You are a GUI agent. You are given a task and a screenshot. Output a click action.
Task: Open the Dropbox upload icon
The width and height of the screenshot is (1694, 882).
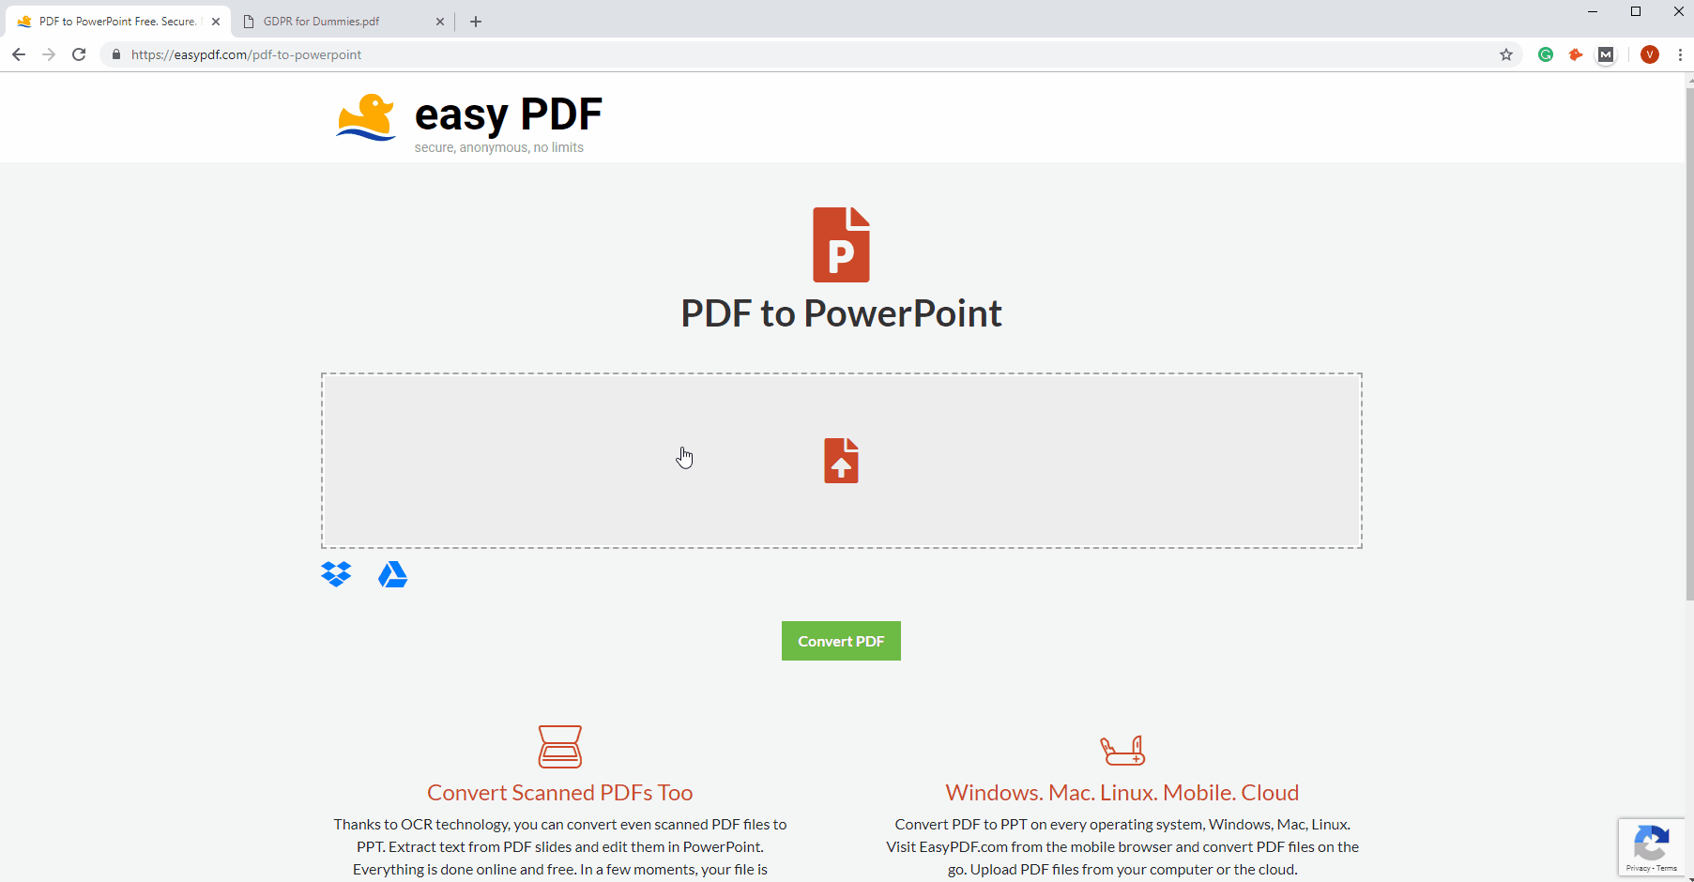pos(336,574)
